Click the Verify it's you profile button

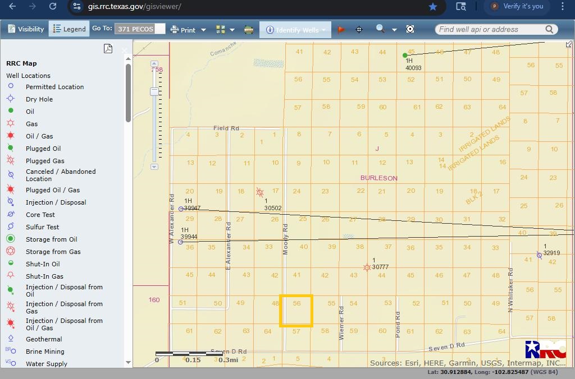[517, 6]
